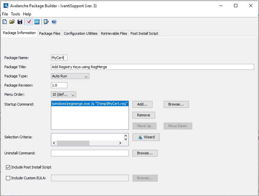
Task: Click the Move Down button
Action: 178,126
